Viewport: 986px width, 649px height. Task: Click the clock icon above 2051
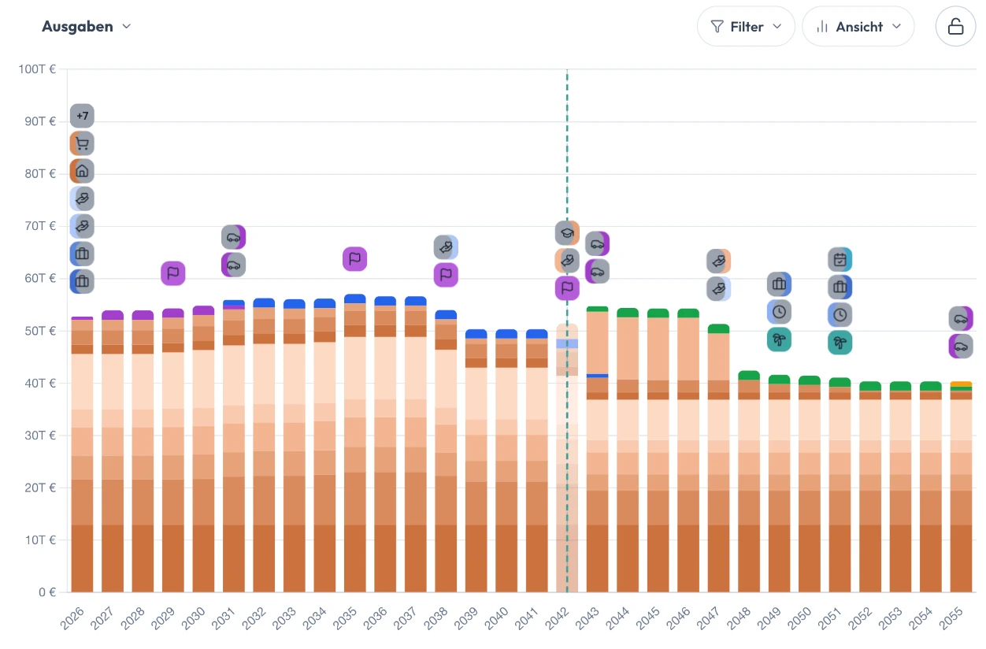(840, 315)
